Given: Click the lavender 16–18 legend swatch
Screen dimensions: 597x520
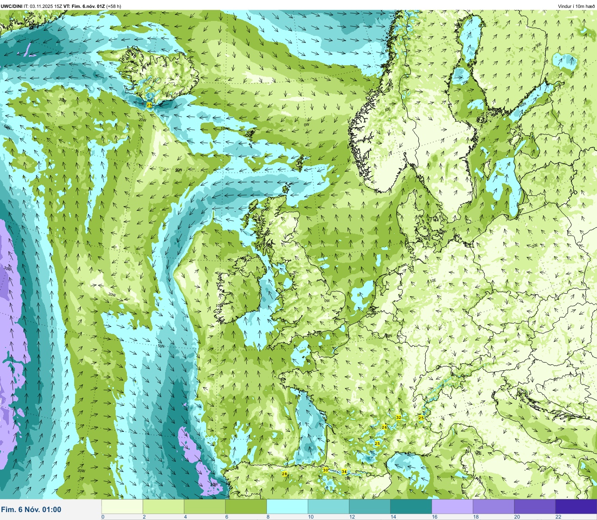Looking at the screenshot, I should pyautogui.click(x=452, y=506).
